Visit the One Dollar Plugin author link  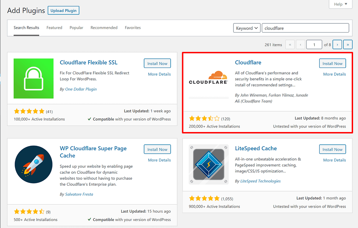(x=81, y=89)
